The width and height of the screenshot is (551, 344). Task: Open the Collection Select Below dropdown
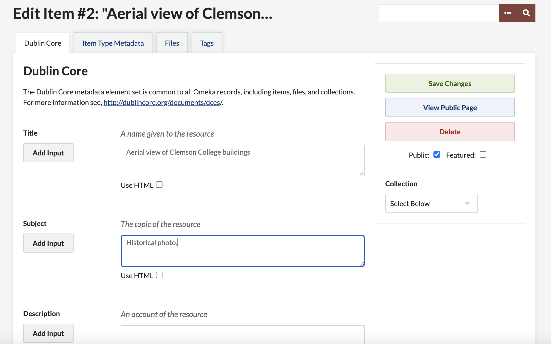pyautogui.click(x=431, y=203)
